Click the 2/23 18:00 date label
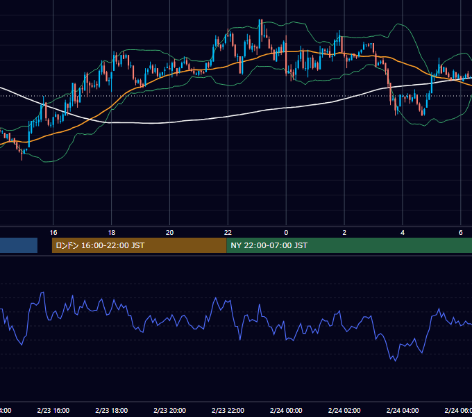 pos(111,410)
